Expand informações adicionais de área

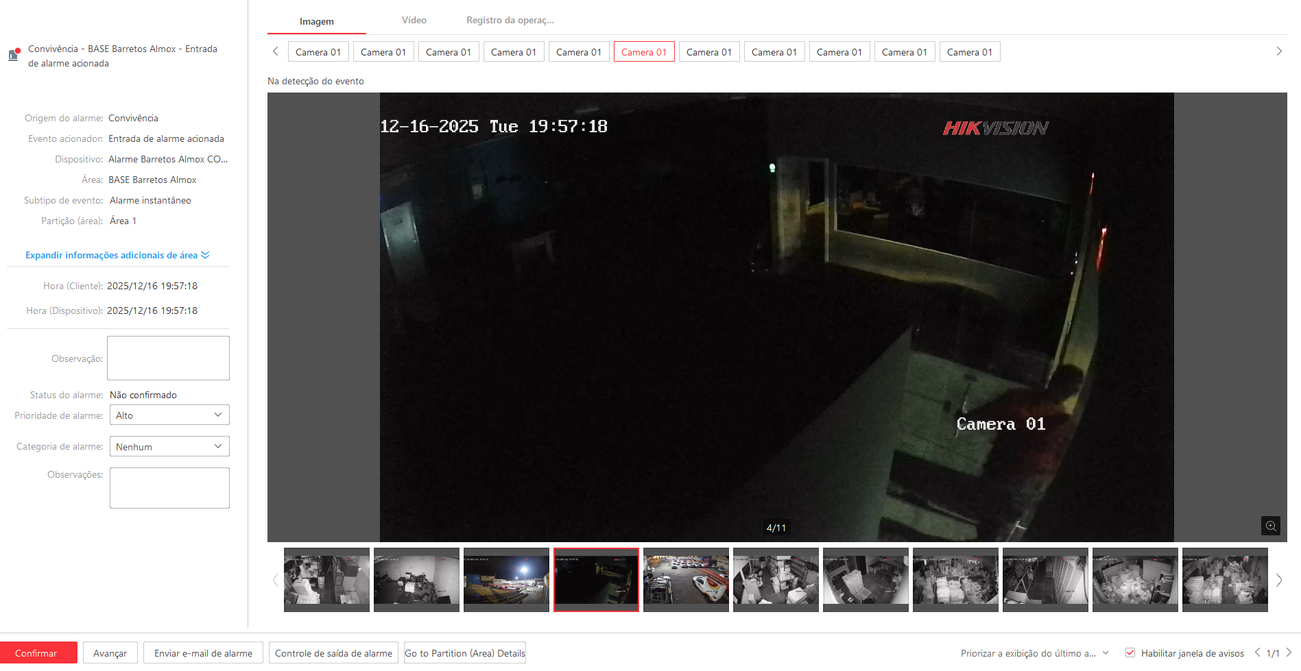(x=117, y=255)
